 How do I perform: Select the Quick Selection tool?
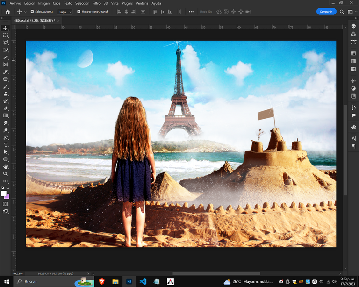pyautogui.click(x=6, y=50)
